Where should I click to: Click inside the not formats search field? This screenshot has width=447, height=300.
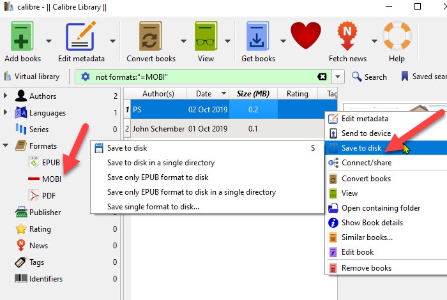(204, 77)
